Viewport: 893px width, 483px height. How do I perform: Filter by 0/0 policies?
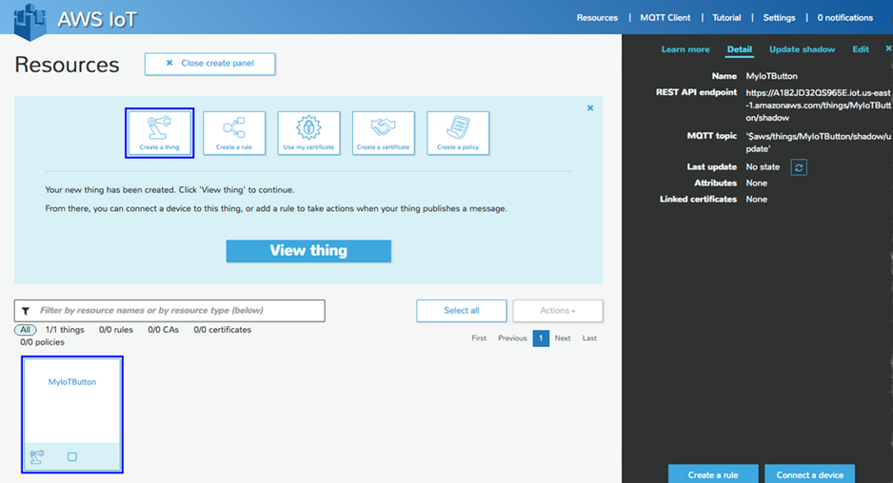click(x=42, y=342)
